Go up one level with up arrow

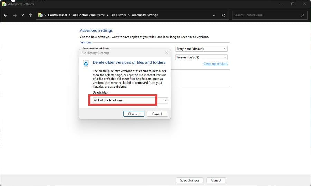[x=30, y=15]
